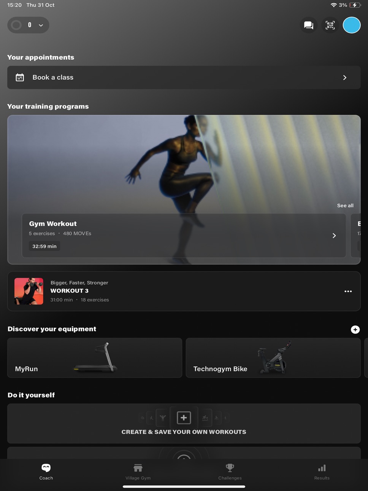Open more options for Workout 3
This screenshot has height=491, width=368.
(x=348, y=291)
